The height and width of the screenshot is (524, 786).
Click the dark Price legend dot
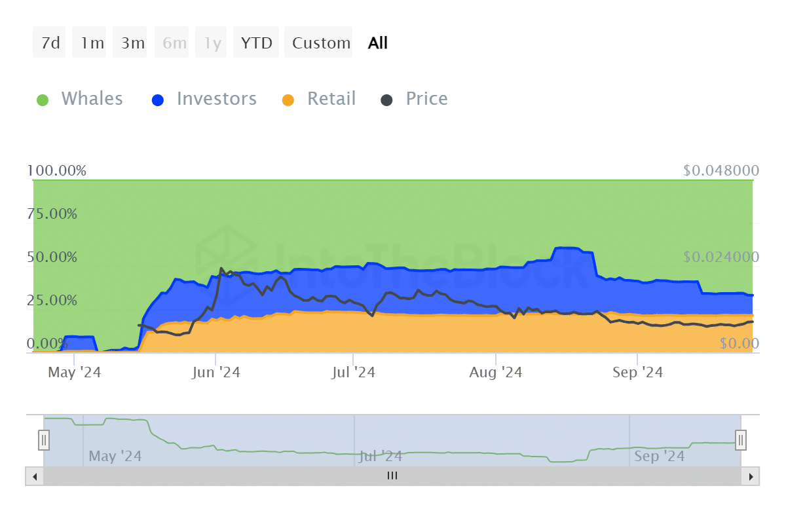pyautogui.click(x=387, y=100)
